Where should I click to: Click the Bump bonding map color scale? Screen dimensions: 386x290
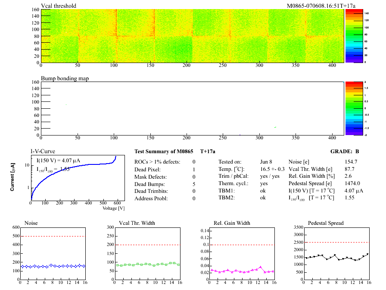[x=349, y=108]
